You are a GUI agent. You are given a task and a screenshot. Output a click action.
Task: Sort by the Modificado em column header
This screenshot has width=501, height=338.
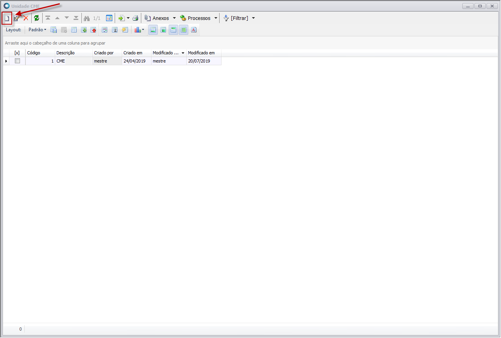click(x=204, y=53)
